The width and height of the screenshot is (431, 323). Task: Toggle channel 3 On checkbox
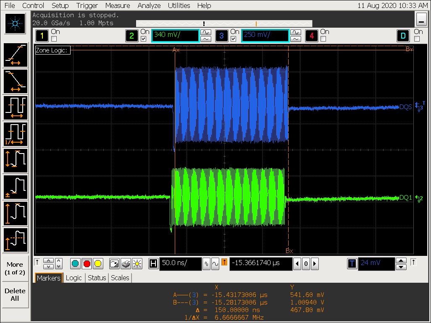pyautogui.click(x=234, y=39)
